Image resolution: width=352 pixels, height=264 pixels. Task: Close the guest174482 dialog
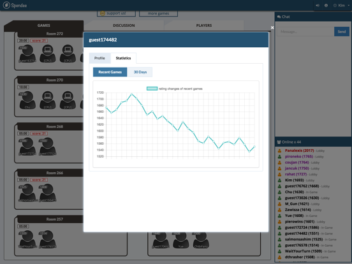click(272, 27)
